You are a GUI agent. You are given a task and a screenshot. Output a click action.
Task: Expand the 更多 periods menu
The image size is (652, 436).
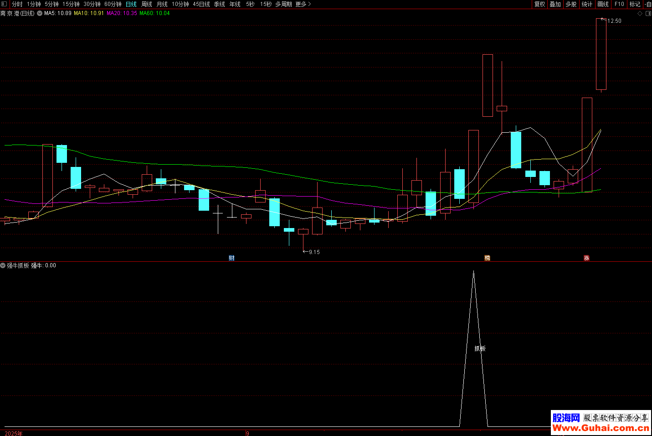coord(303,4)
